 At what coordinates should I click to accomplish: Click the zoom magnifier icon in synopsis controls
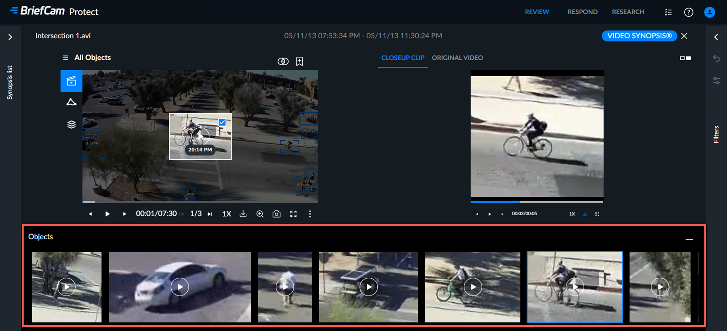pyautogui.click(x=260, y=214)
